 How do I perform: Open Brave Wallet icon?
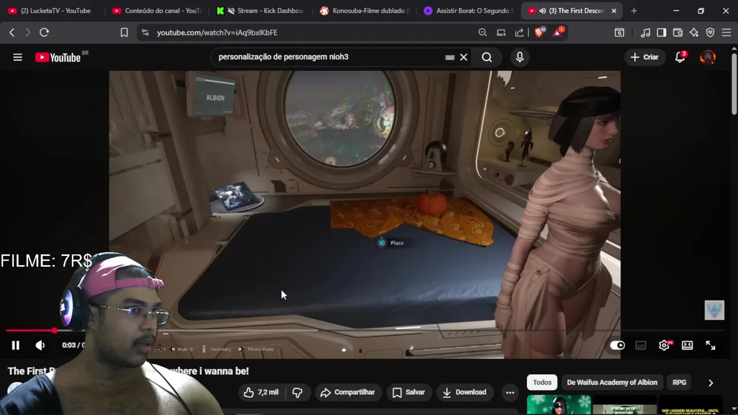pos(678,33)
